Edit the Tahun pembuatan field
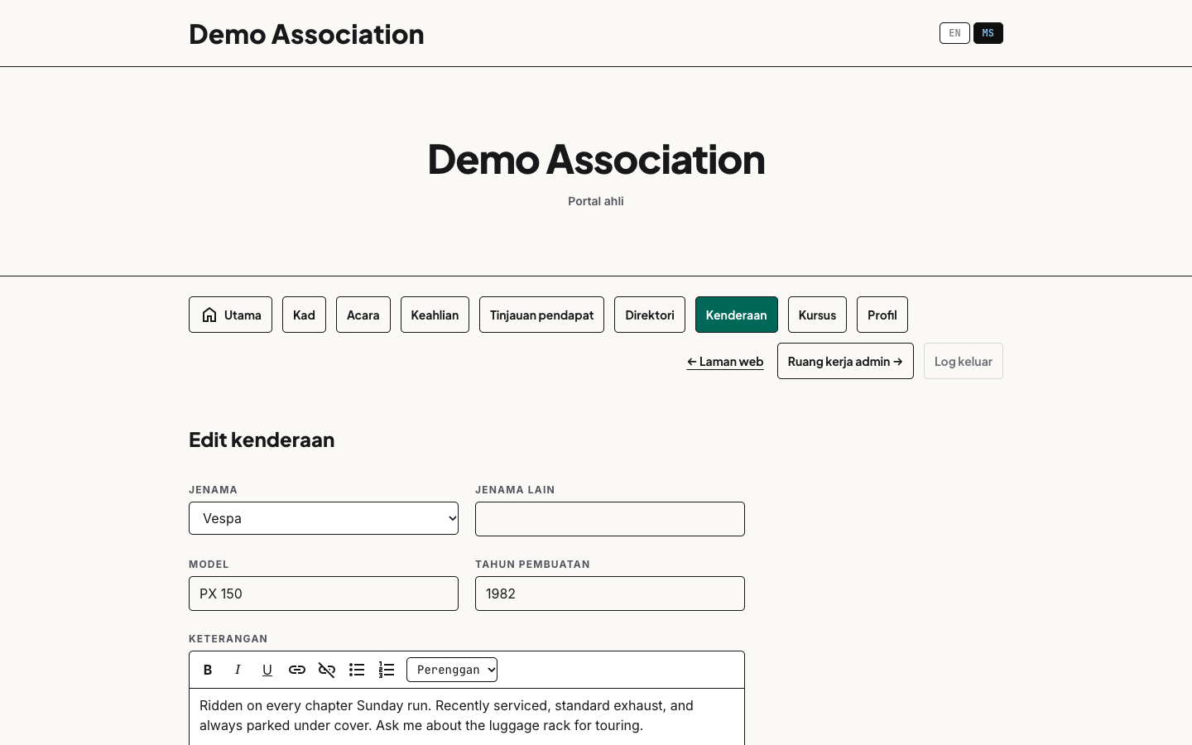Screen dimensions: 1192x745 [x=610, y=594]
